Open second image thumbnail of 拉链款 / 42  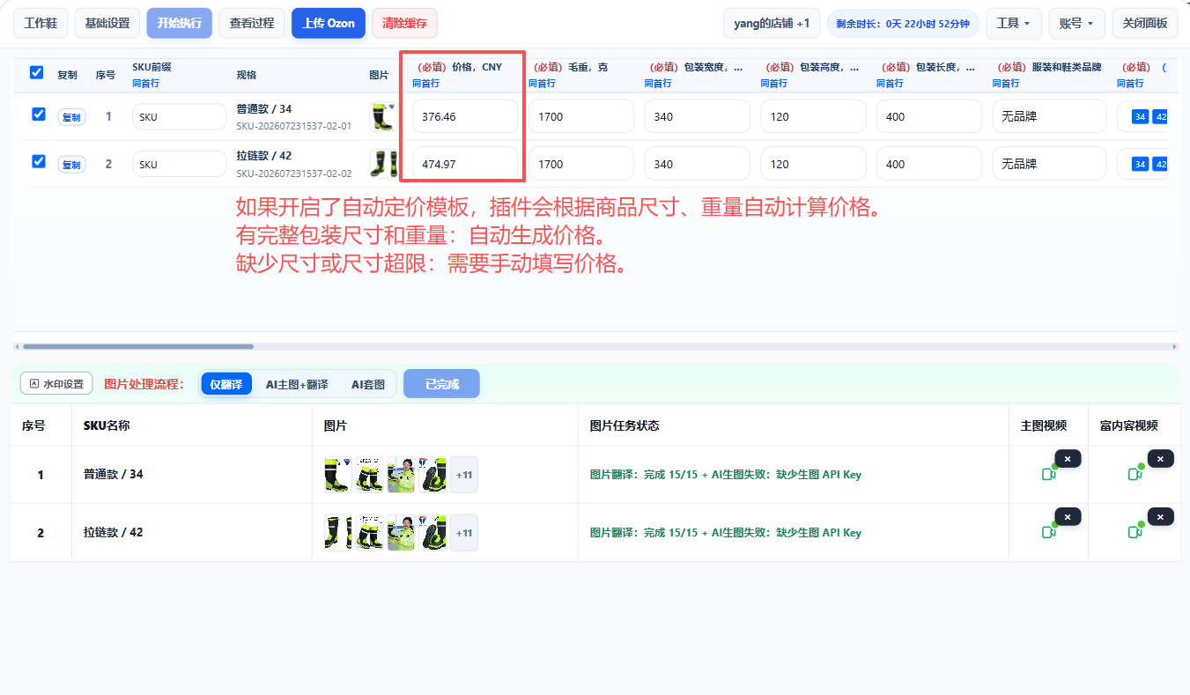click(x=370, y=532)
